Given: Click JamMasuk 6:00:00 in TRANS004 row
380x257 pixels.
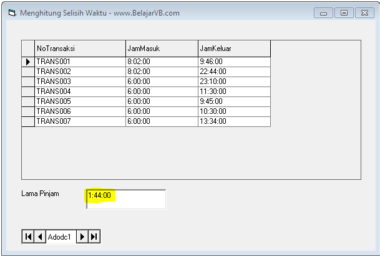Looking at the screenshot, I should pos(162,91).
